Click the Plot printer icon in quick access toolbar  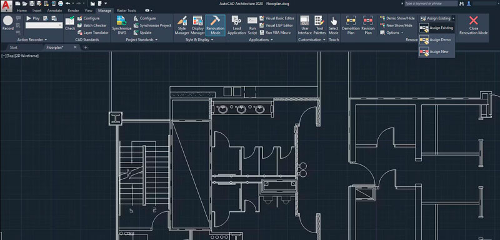coord(60,4)
